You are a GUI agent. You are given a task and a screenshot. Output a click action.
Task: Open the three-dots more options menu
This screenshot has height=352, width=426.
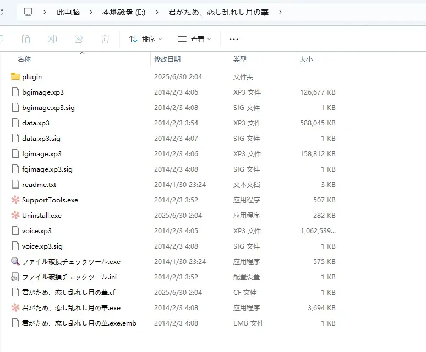click(234, 40)
